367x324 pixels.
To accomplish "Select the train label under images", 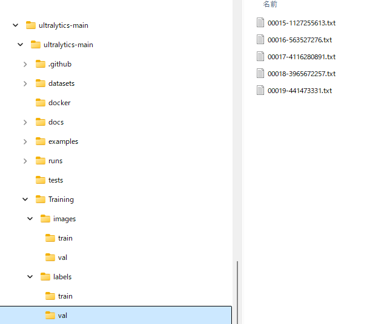I will [65, 238].
